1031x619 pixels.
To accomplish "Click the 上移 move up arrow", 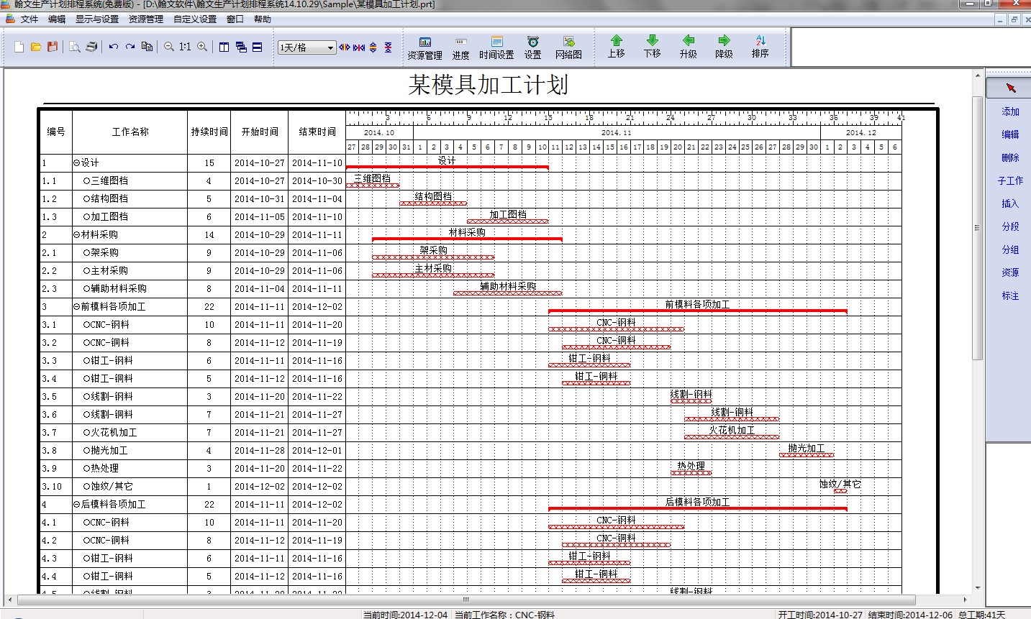I will [616, 47].
